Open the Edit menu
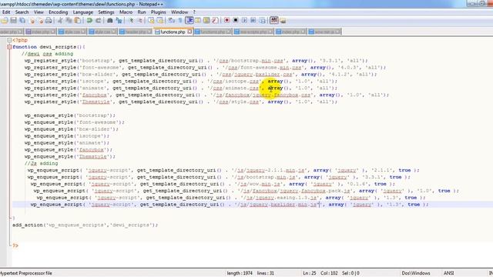This screenshot has width=493, height=277. tap(6, 12)
